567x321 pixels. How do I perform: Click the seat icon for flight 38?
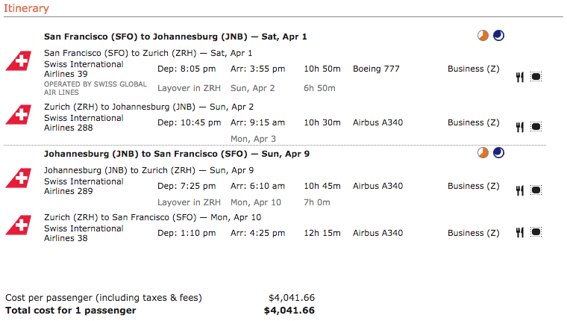tap(536, 232)
